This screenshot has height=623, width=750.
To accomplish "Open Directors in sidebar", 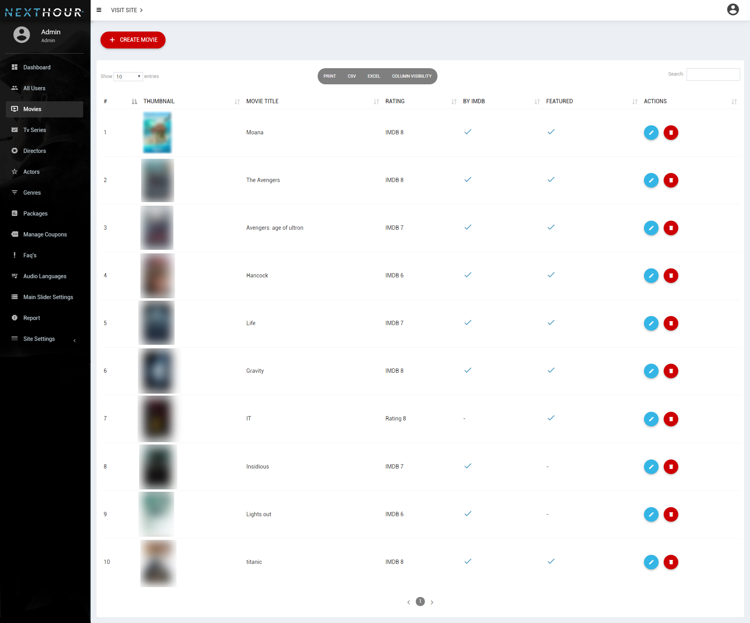I will point(44,151).
